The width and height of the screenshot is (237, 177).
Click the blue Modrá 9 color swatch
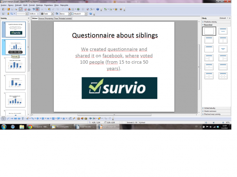pyautogui.click(x=73, y=14)
